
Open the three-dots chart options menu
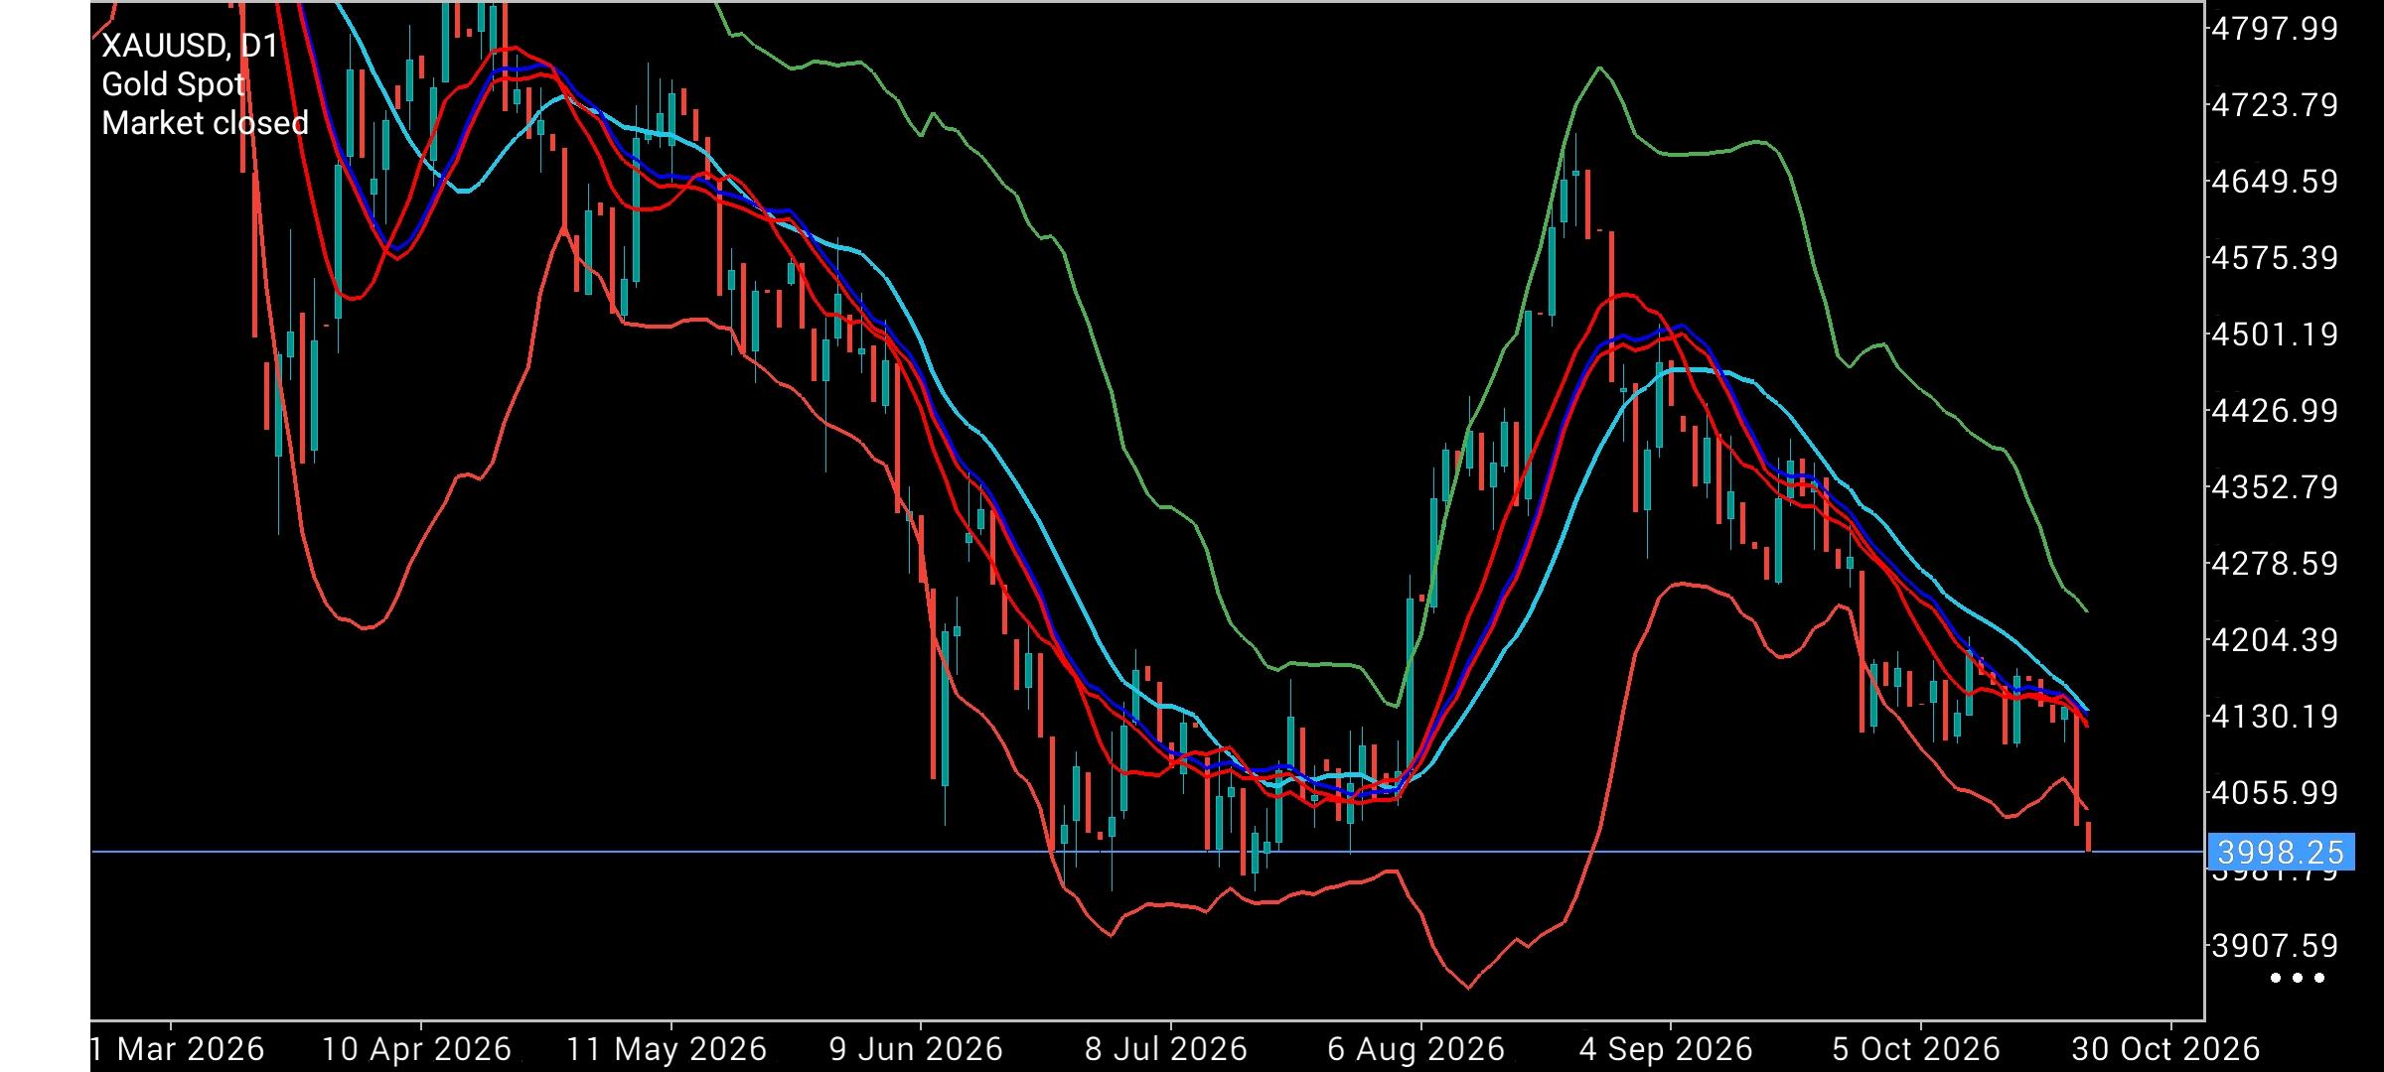pyautogui.click(x=2298, y=978)
